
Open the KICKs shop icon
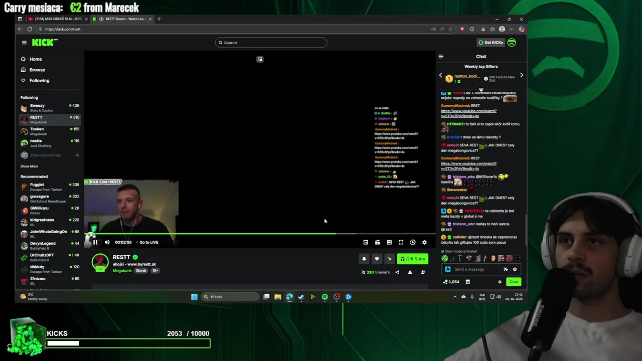467,282
